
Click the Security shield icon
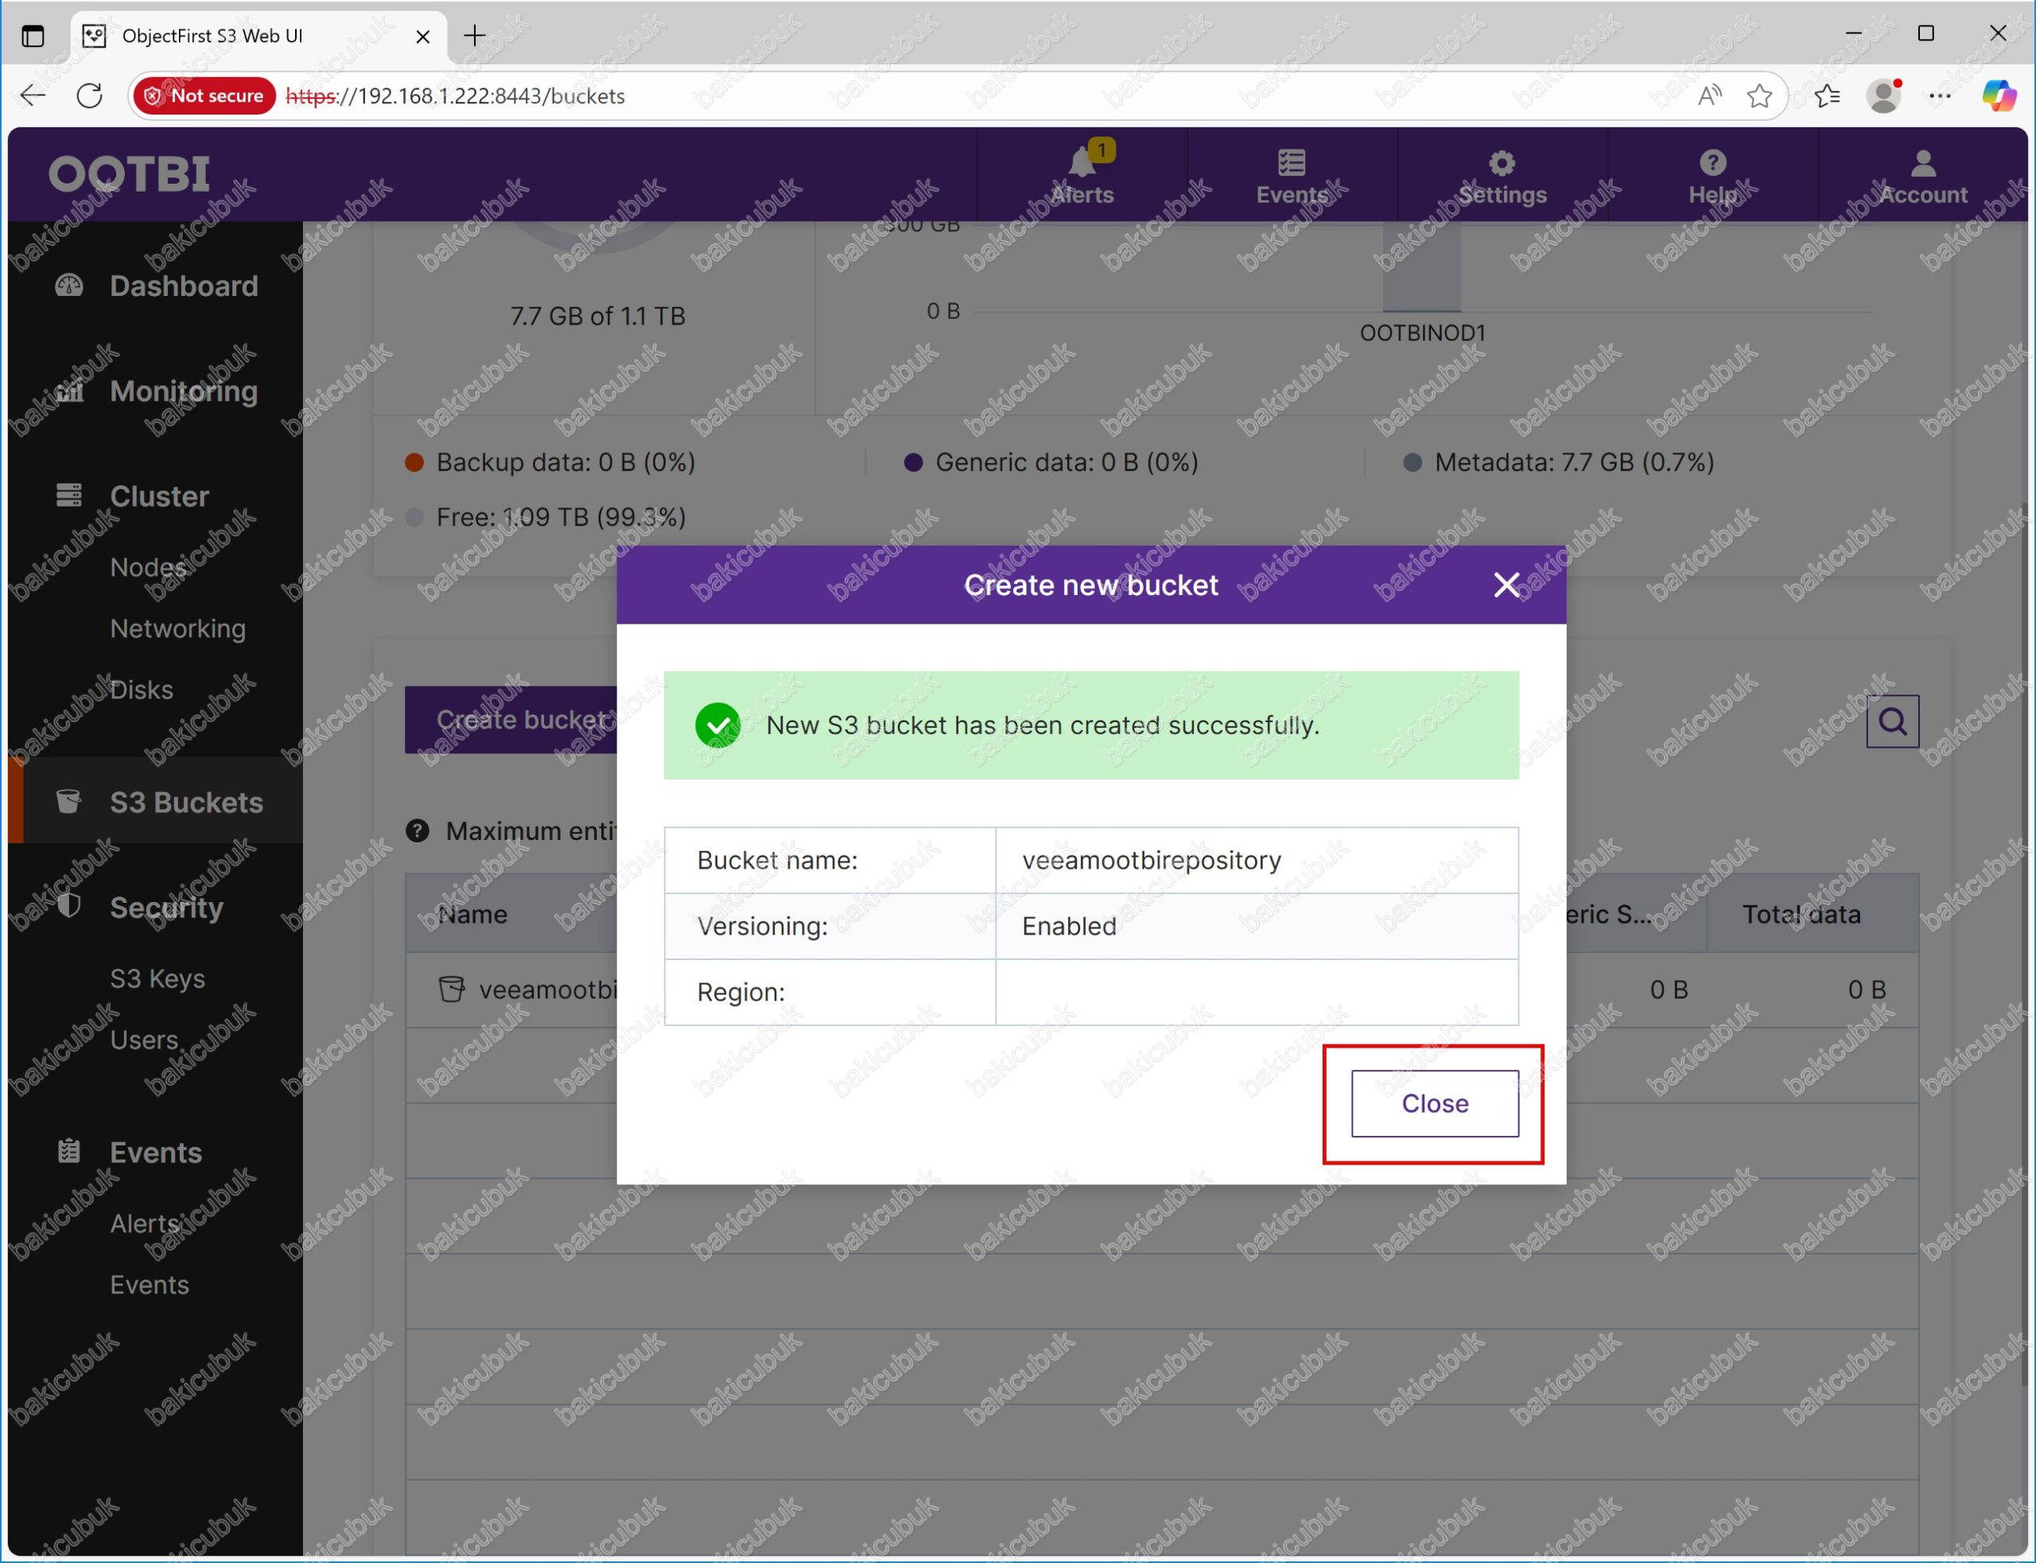69,905
